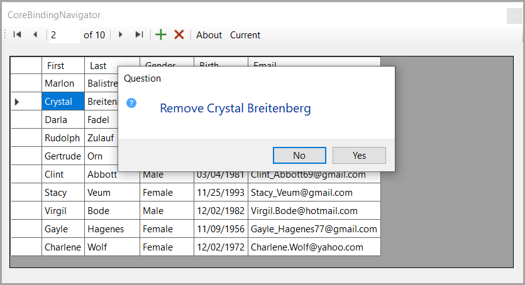Select Gayle's Female gender cell
525x285 pixels.
pyautogui.click(x=167, y=229)
